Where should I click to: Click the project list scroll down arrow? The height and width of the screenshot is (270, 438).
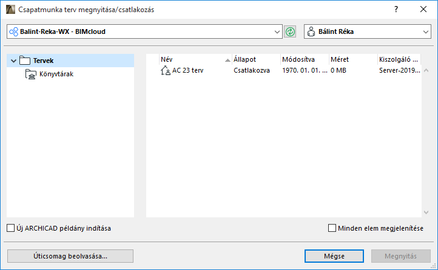[426, 212]
